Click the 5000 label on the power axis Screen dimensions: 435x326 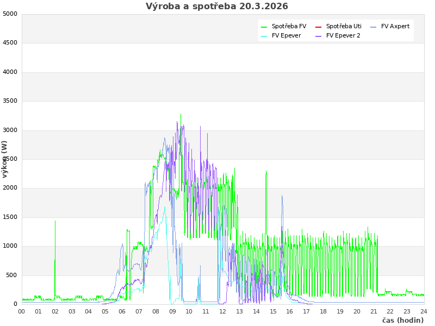[x=10, y=14]
